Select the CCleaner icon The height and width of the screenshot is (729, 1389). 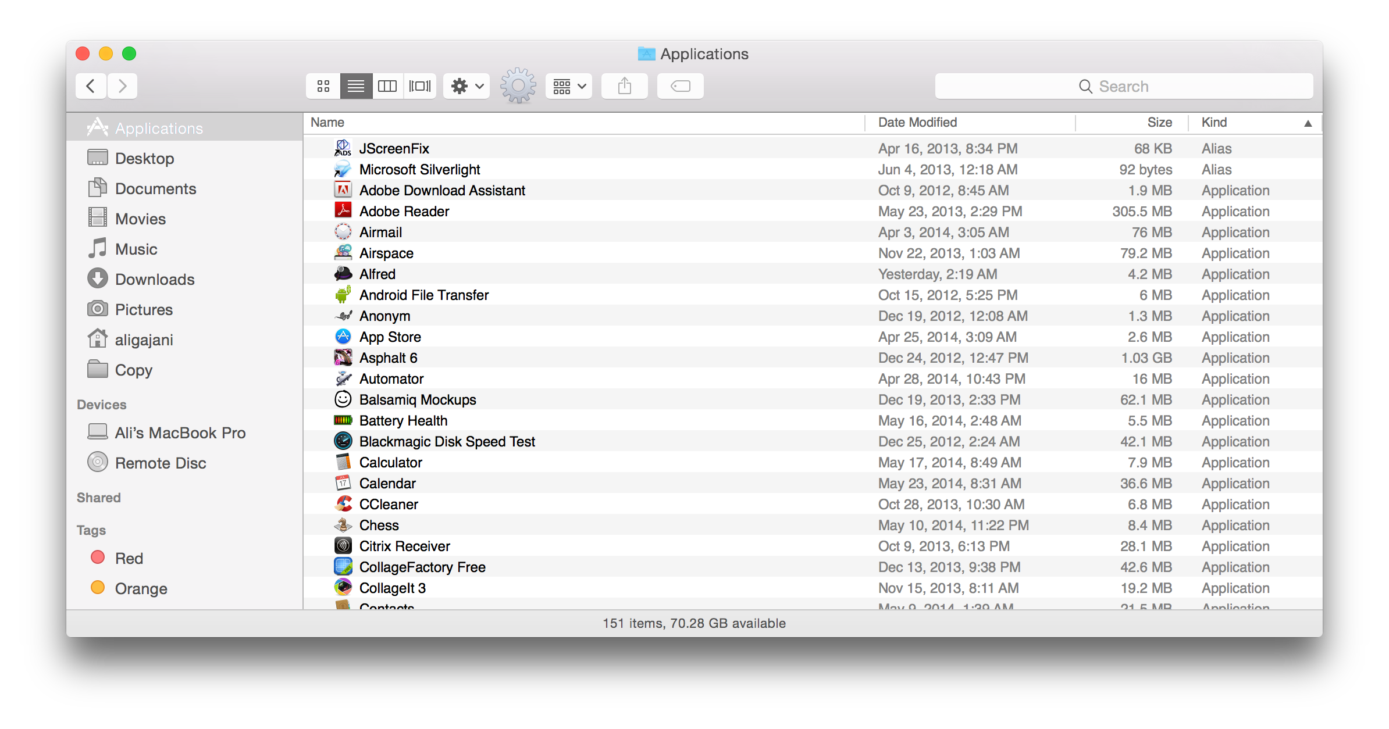343,504
